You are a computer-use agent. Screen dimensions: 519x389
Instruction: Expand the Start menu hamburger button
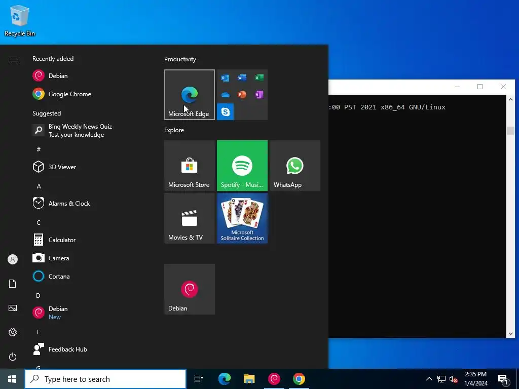(x=13, y=59)
